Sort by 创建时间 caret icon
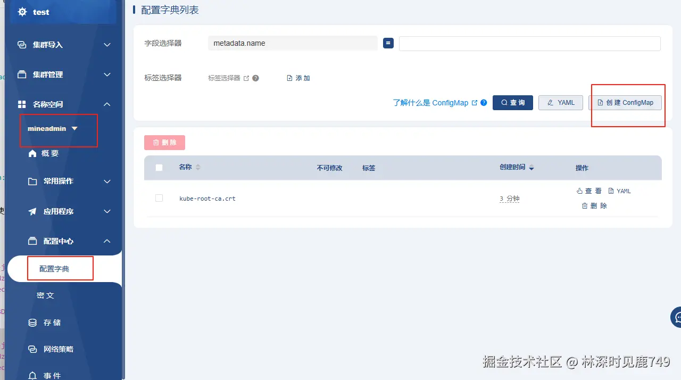 tap(531, 168)
